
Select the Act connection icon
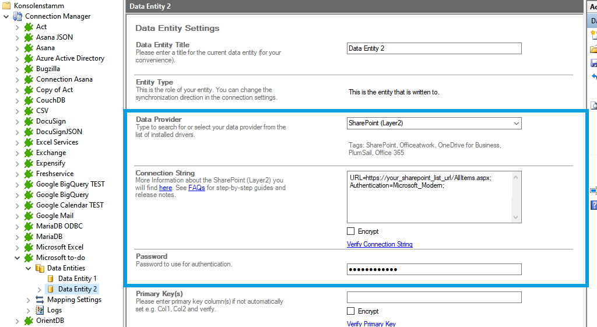click(x=29, y=27)
